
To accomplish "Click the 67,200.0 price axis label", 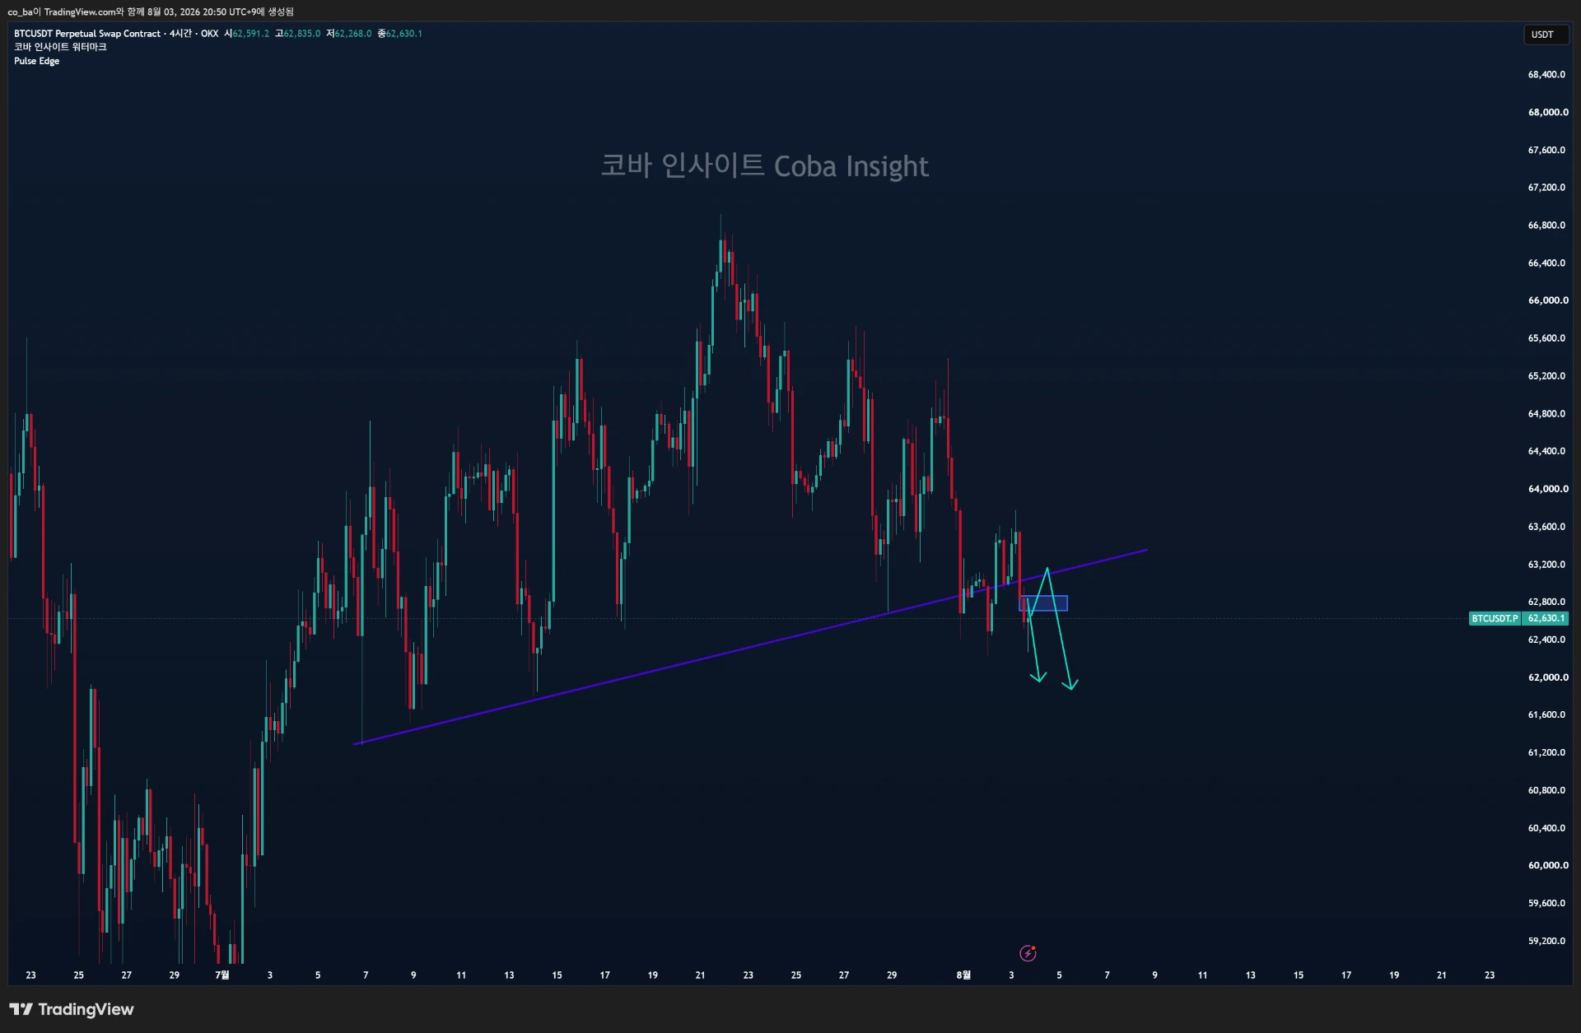I will (x=1547, y=188).
